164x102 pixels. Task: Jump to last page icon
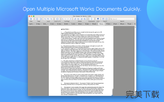(x=71, y=19)
